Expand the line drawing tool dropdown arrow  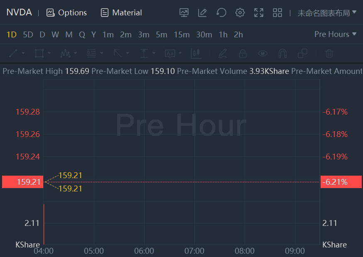click(x=23, y=54)
